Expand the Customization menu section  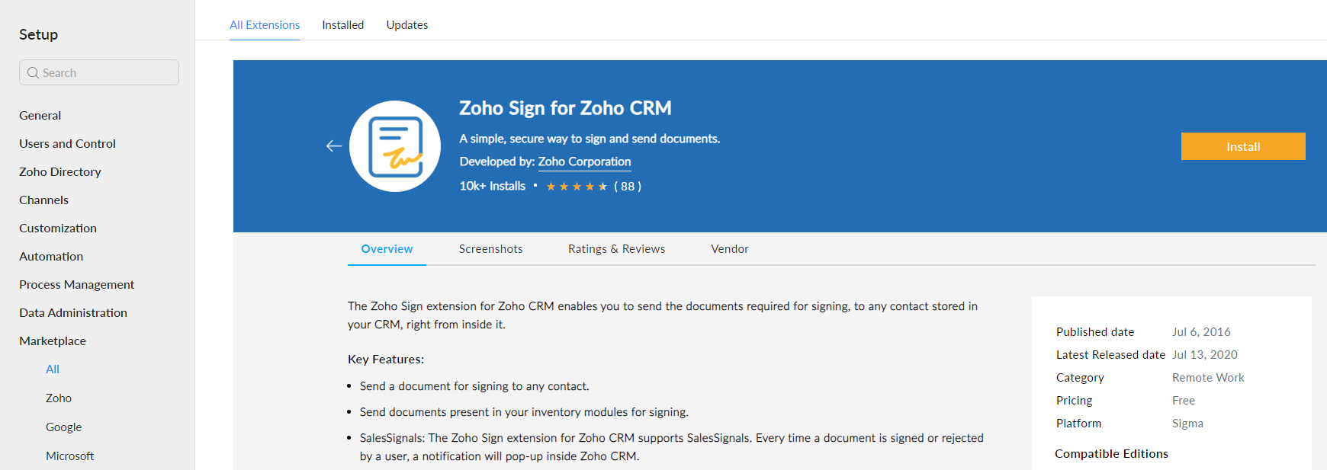point(58,229)
